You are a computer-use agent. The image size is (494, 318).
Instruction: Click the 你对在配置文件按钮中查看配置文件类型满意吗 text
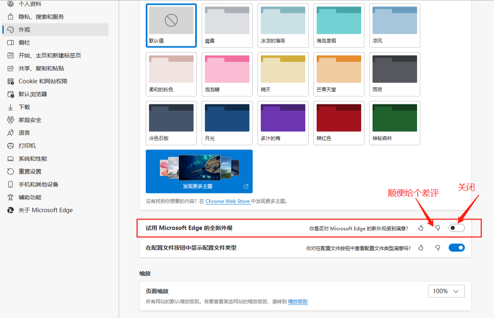tap(358, 248)
